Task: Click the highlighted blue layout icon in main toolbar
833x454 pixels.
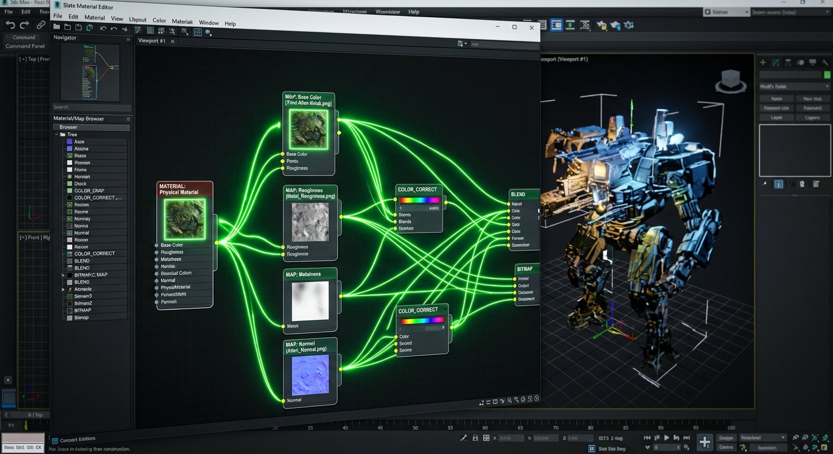Action: click(556, 25)
